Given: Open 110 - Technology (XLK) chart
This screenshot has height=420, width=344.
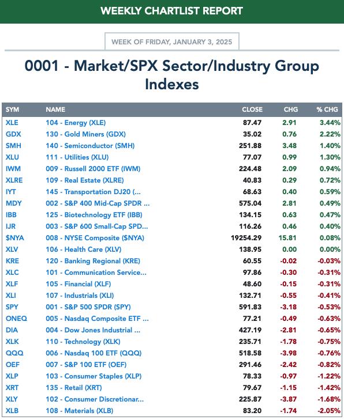Looking at the screenshot, I should 83,342.
